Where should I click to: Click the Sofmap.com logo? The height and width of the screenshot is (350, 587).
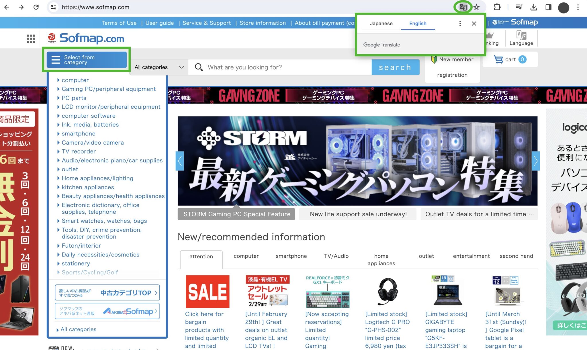click(86, 38)
